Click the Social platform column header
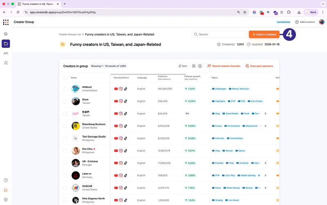Image resolution: width=327 pixels, height=205 pixels. coord(121,78)
